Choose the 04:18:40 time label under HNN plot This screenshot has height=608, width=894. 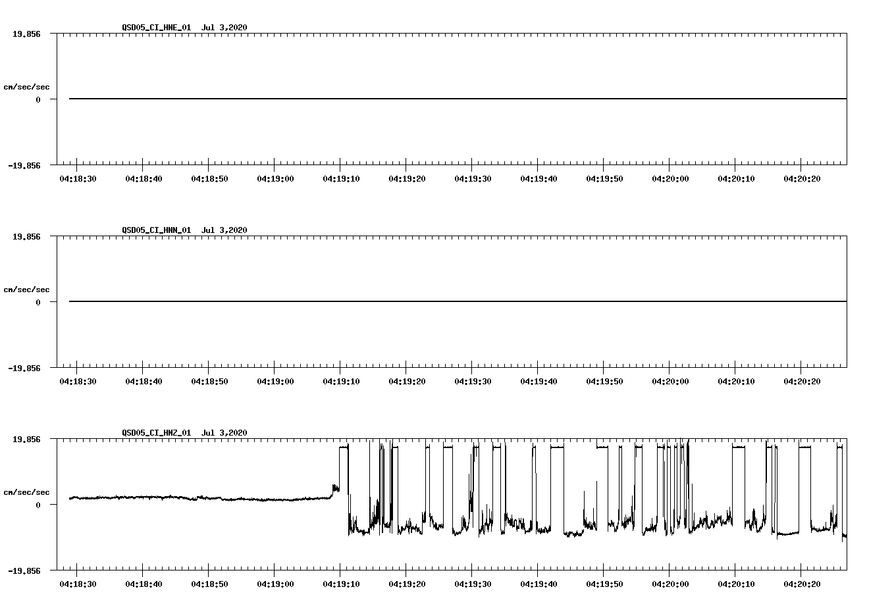click(144, 382)
